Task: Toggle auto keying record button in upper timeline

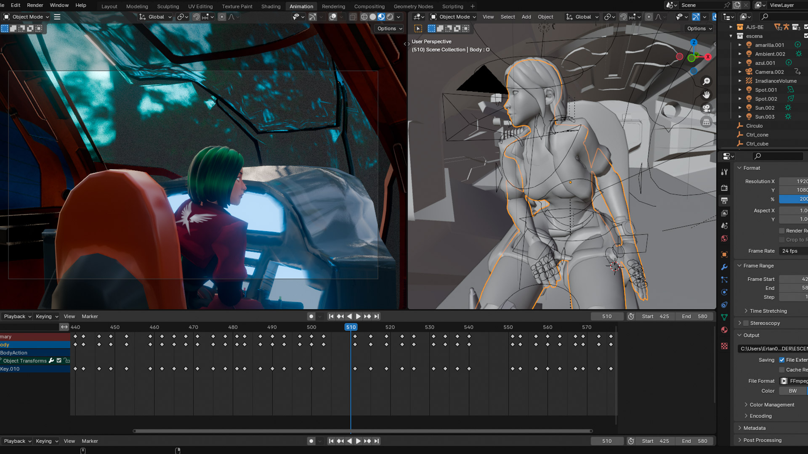Action: point(311,317)
